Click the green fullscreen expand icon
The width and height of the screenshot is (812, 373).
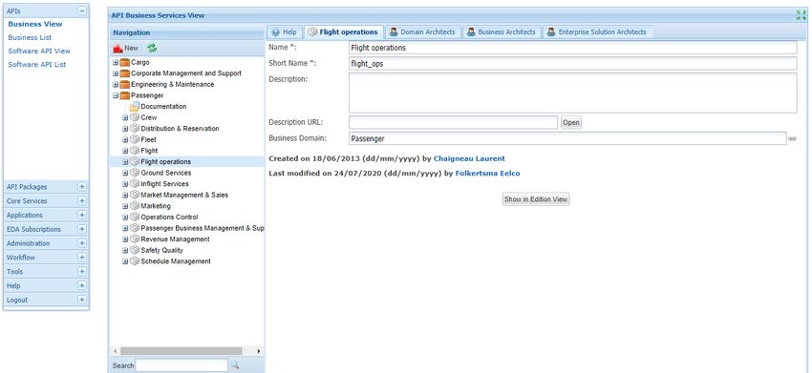[x=801, y=15]
